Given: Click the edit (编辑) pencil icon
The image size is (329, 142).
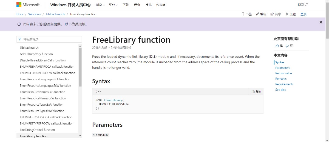Looking at the screenshot, I should pyautogui.click(x=257, y=14).
